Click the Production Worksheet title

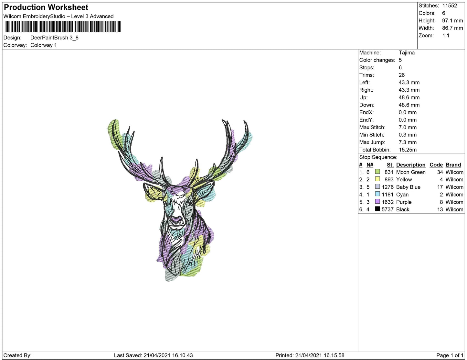45,7
